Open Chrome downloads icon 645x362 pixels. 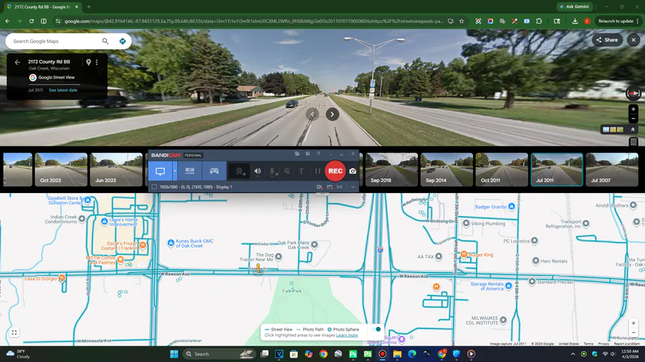(575, 21)
